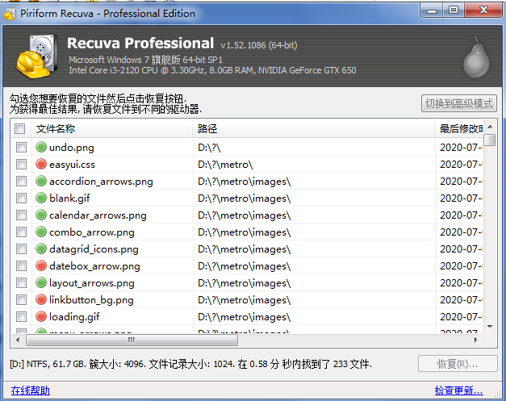This screenshot has width=506, height=401.
Task: Click the green status dot beside blank.gif
Action: (x=41, y=198)
